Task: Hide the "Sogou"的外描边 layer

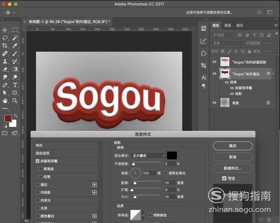Action: (x=214, y=74)
